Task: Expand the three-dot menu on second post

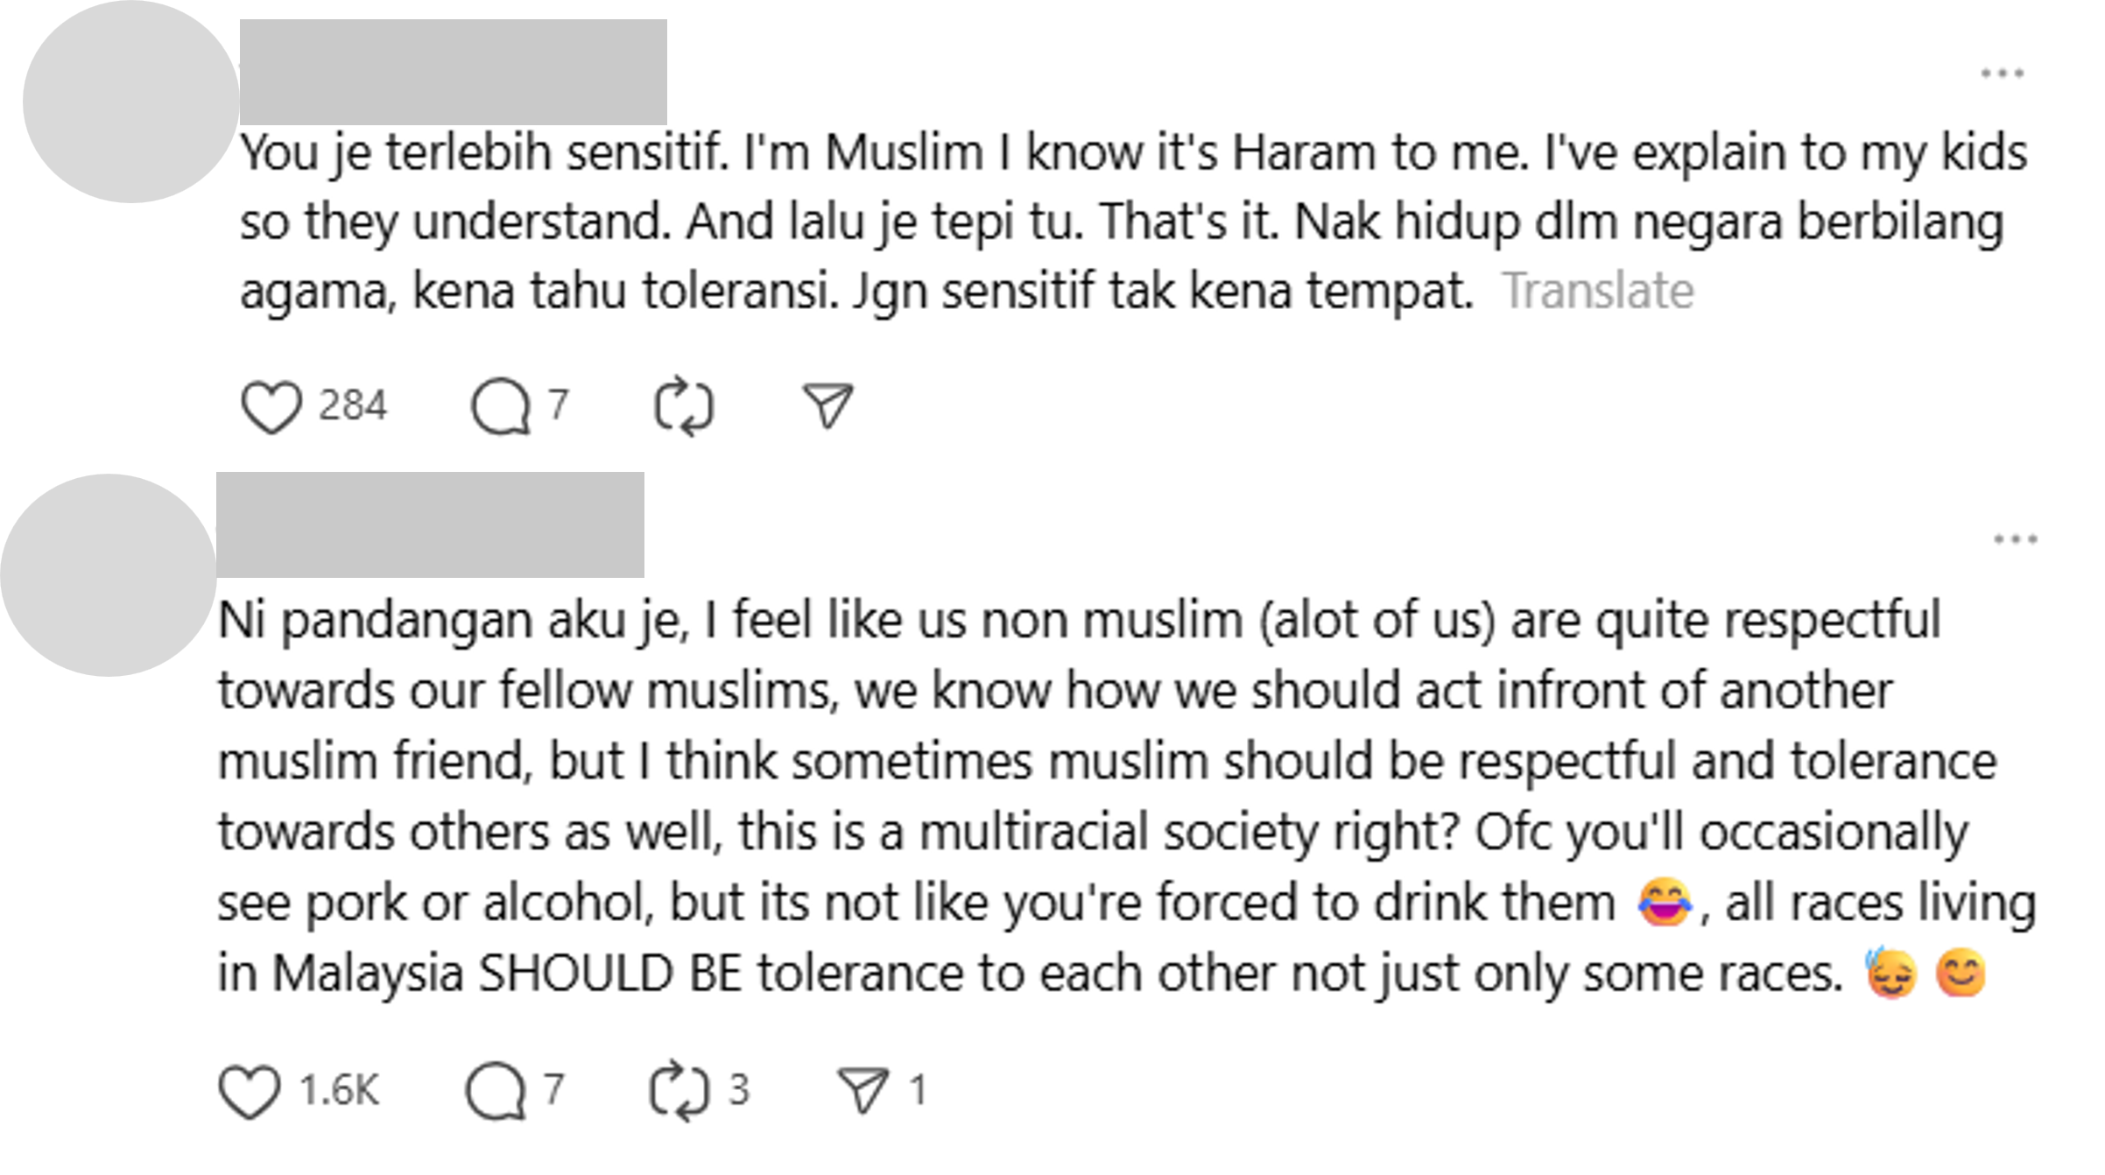Action: (x=2015, y=539)
